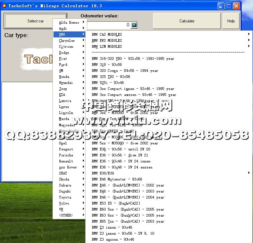The image size is (253, 243).
Task: Select BMW E53 X5 (Dash+CAS2) entry
Action: point(116,203)
